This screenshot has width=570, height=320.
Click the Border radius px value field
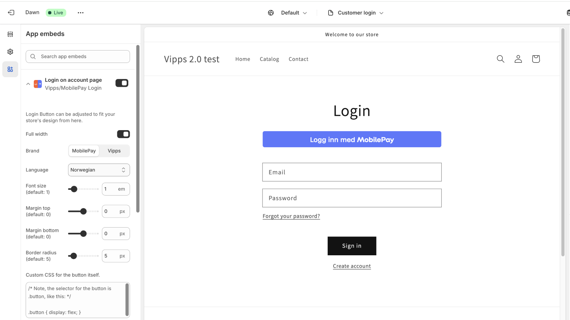coord(116,256)
